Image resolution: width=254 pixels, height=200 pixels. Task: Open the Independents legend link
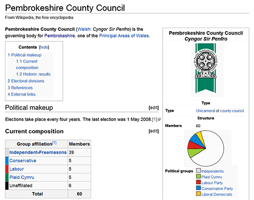213,171
